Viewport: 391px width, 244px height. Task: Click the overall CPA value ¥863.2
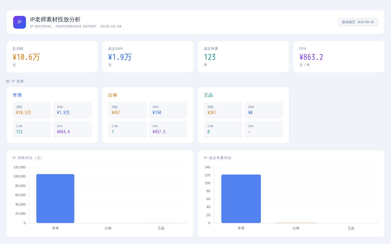311,57
